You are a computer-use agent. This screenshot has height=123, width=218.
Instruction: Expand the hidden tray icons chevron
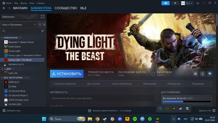coord(173,119)
